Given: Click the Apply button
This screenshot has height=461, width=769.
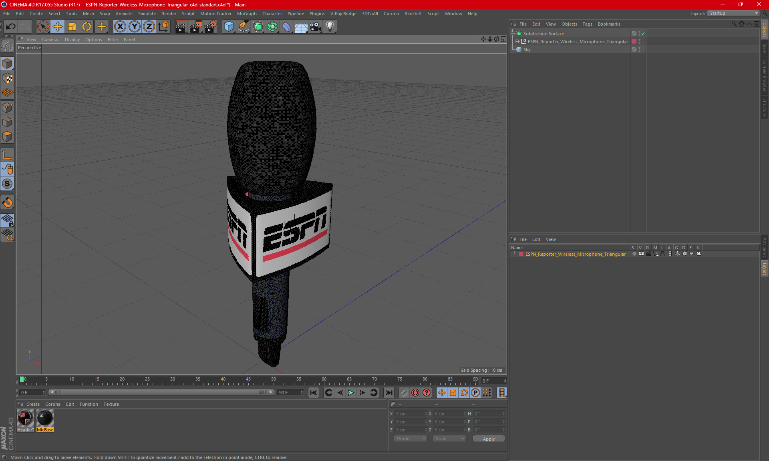Looking at the screenshot, I should 489,439.
